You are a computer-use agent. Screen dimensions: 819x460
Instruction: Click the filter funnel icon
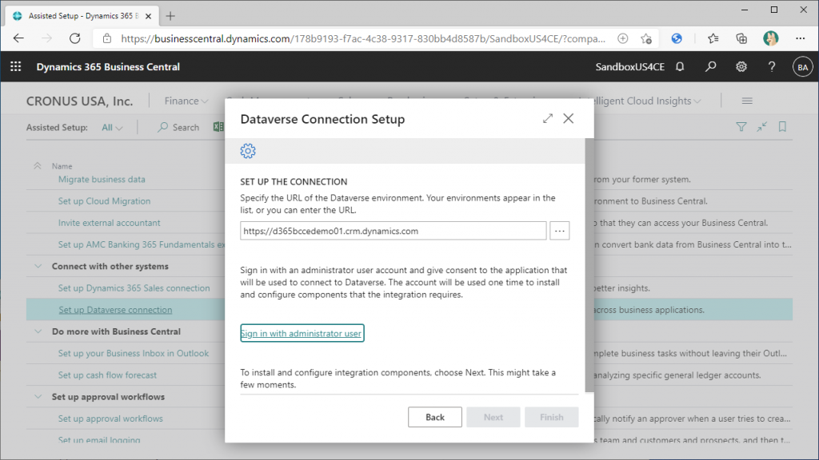coord(741,127)
